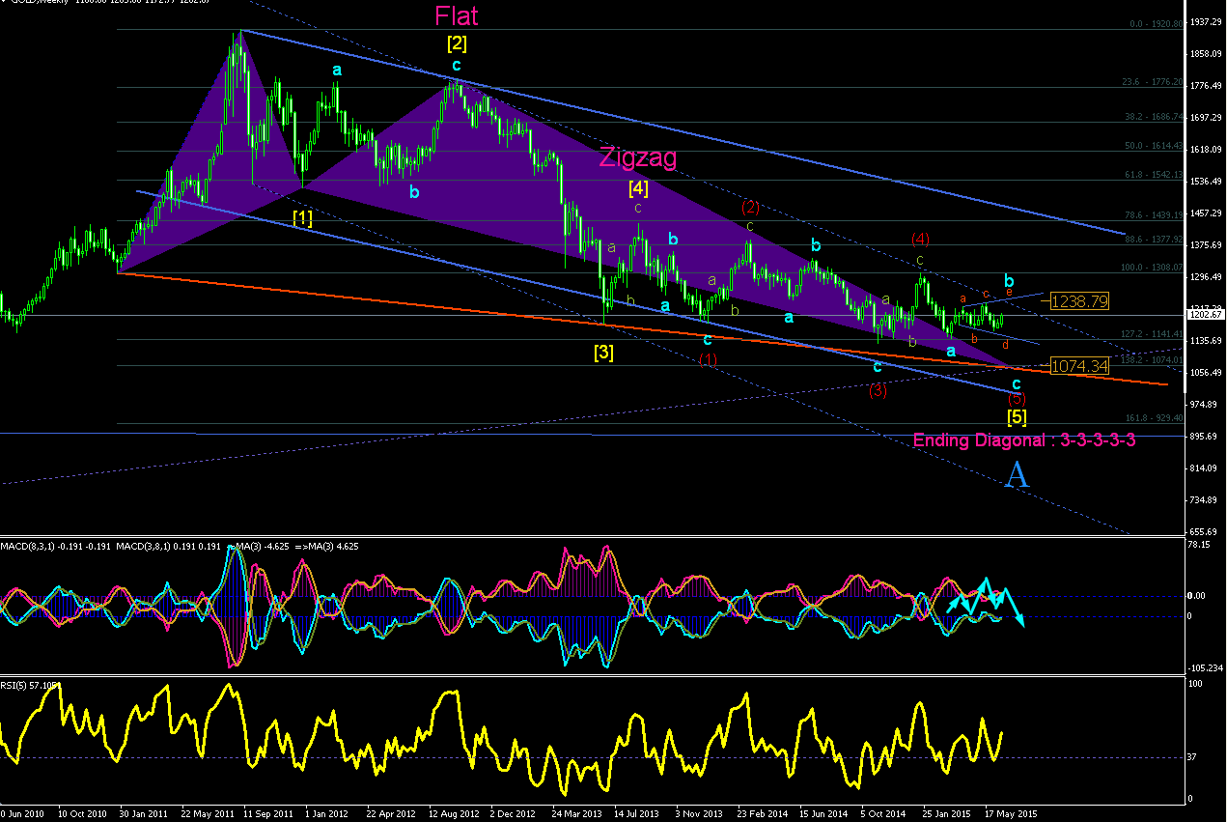This screenshot has width=1227, height=822.
Task: Click Fibonacci level "138.2 - 1074.01"
Action: (1153, 359)
